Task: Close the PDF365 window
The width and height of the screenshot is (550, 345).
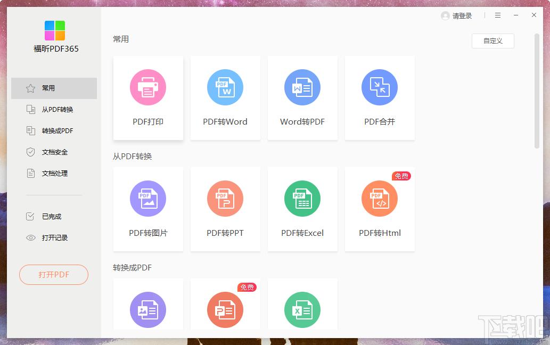Action: tap(534, 15)
